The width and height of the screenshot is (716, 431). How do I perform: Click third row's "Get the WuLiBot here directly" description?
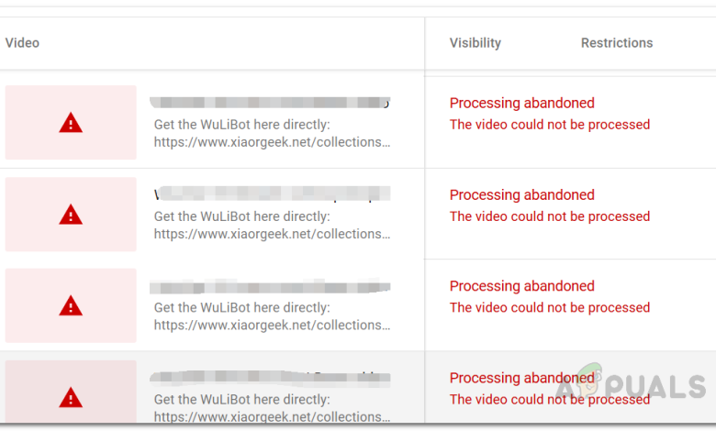[x=241, y=308]
